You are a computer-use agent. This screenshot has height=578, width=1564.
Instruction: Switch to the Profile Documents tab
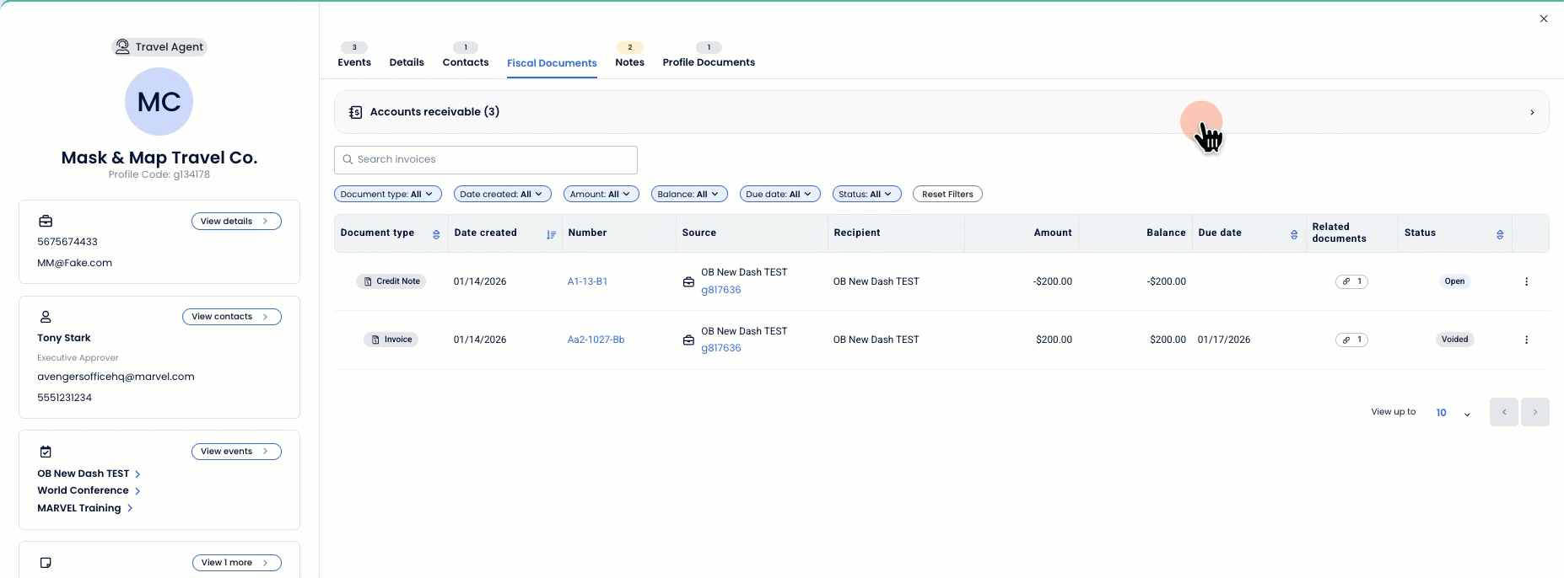point(709,62)
